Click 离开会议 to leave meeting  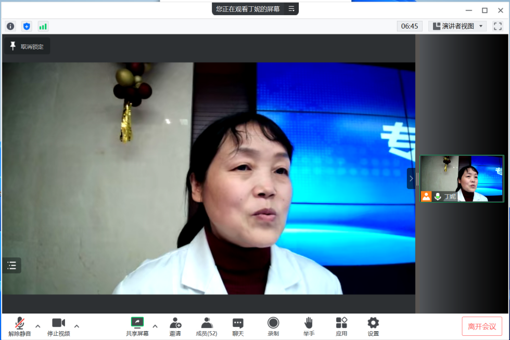tap(482, 326)
